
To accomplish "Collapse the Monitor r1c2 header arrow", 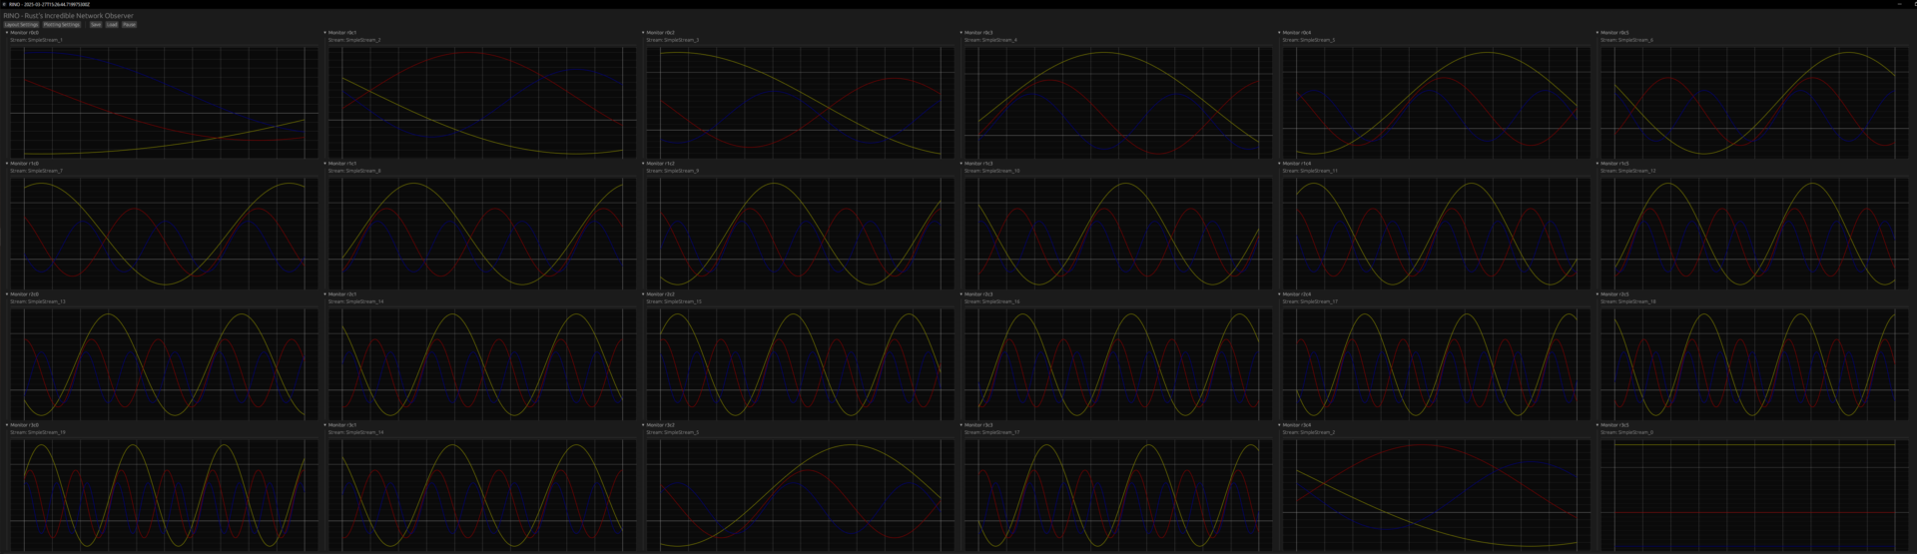I will (x=643, y=164).
